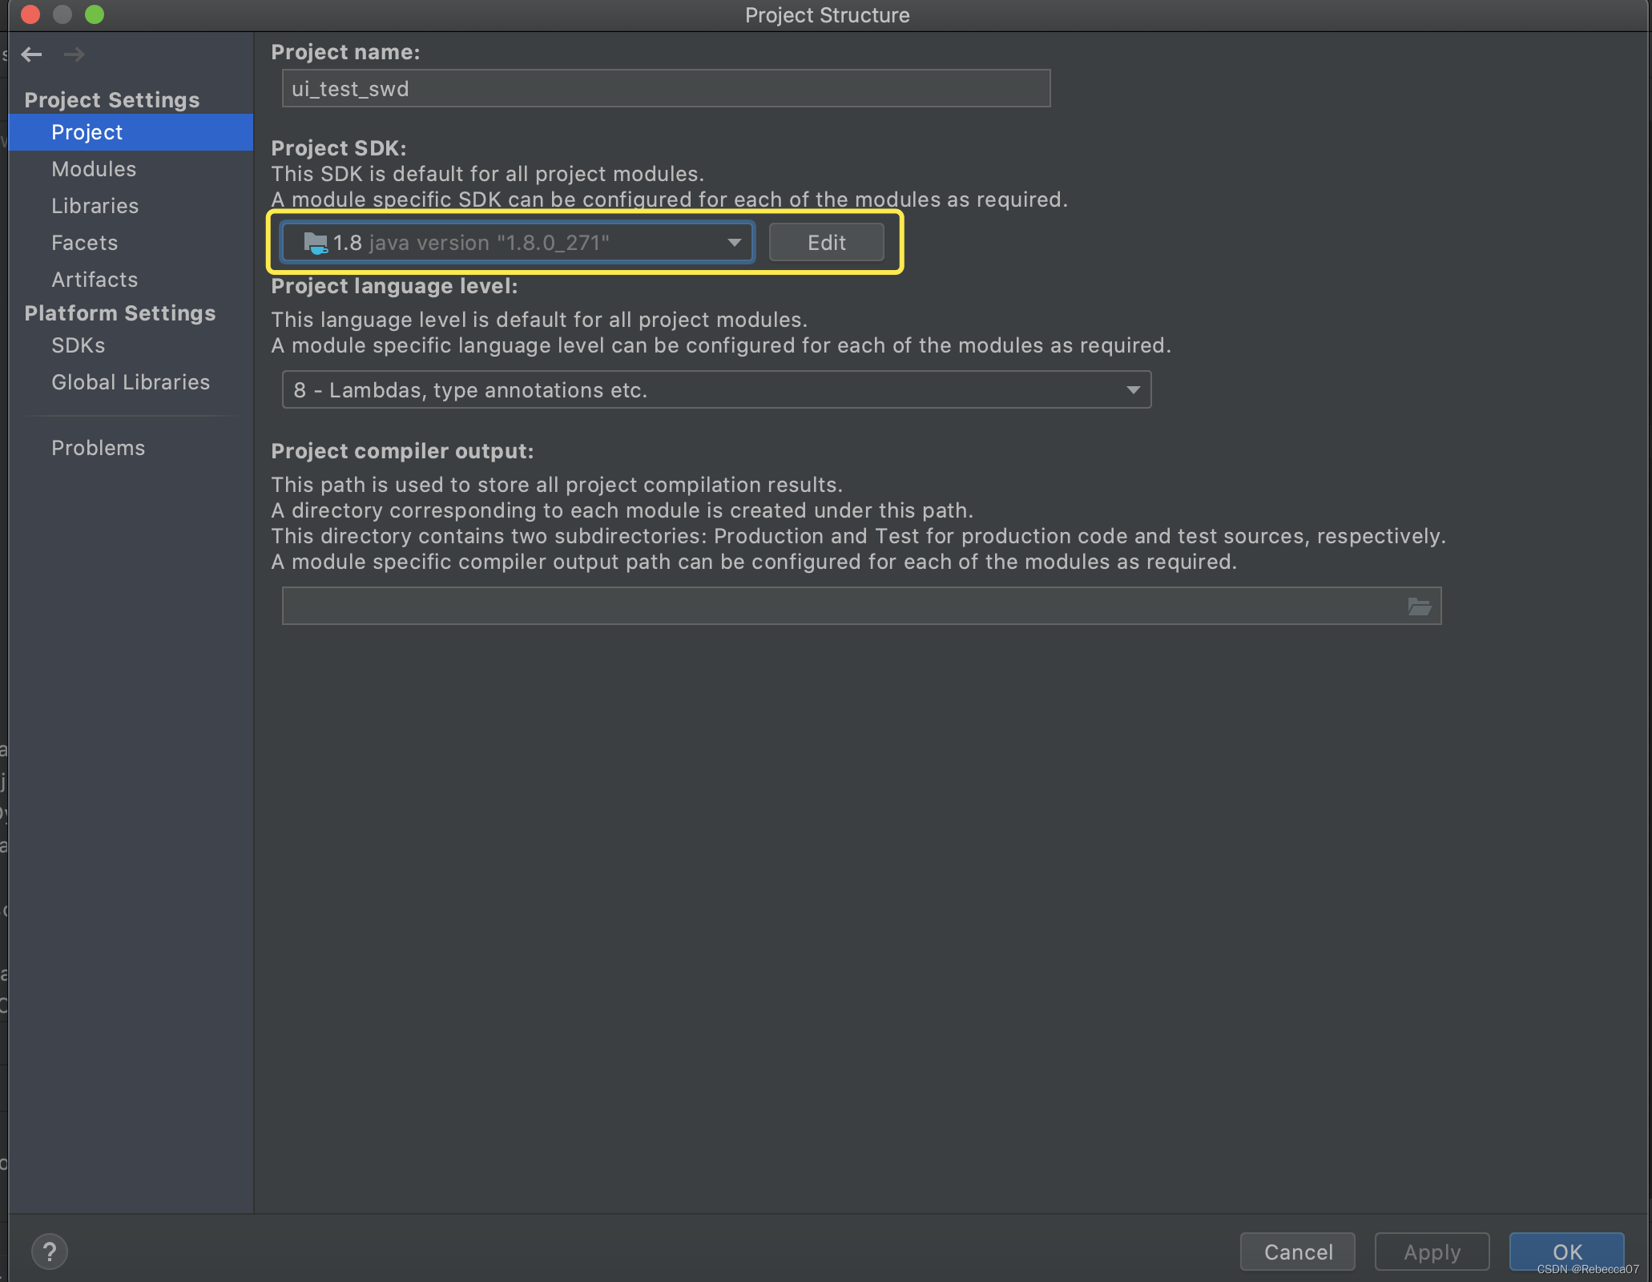The width and height of the screenshot is (1652, 1282).
Task: Select Modules in Project Settings
Action: click(94, 169)
